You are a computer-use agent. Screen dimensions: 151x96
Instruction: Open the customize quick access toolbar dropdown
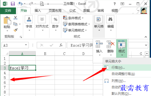48,4
